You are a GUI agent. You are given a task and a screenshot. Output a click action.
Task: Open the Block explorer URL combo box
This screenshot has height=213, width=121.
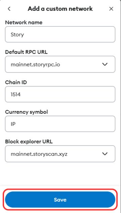60,154
